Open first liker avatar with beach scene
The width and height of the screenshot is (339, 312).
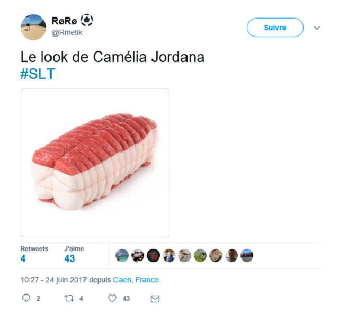coord(122,255)
